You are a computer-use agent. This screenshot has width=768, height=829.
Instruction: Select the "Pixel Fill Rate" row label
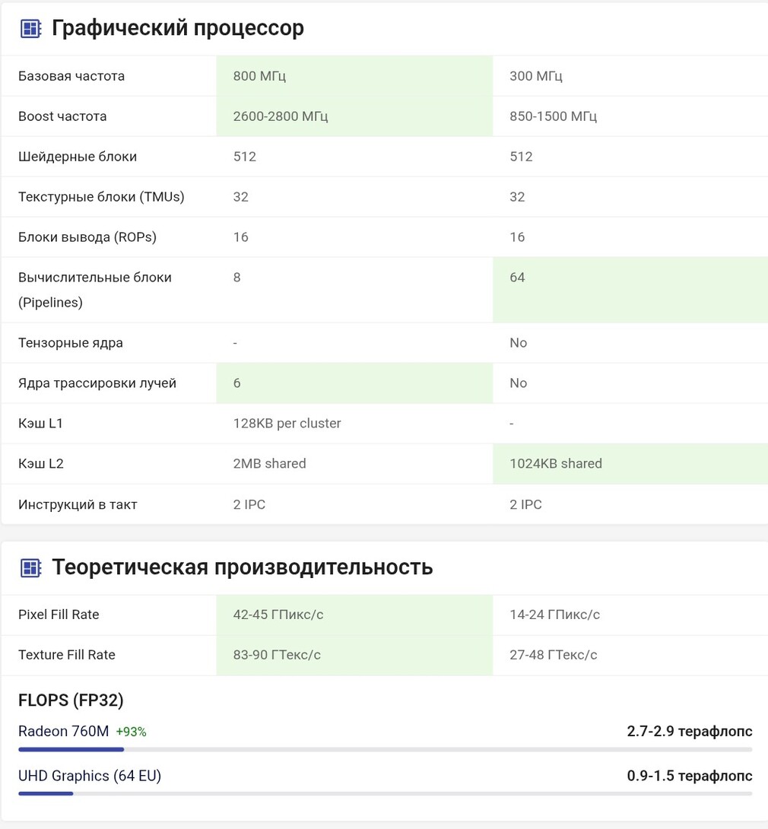(x=59, y=615)
